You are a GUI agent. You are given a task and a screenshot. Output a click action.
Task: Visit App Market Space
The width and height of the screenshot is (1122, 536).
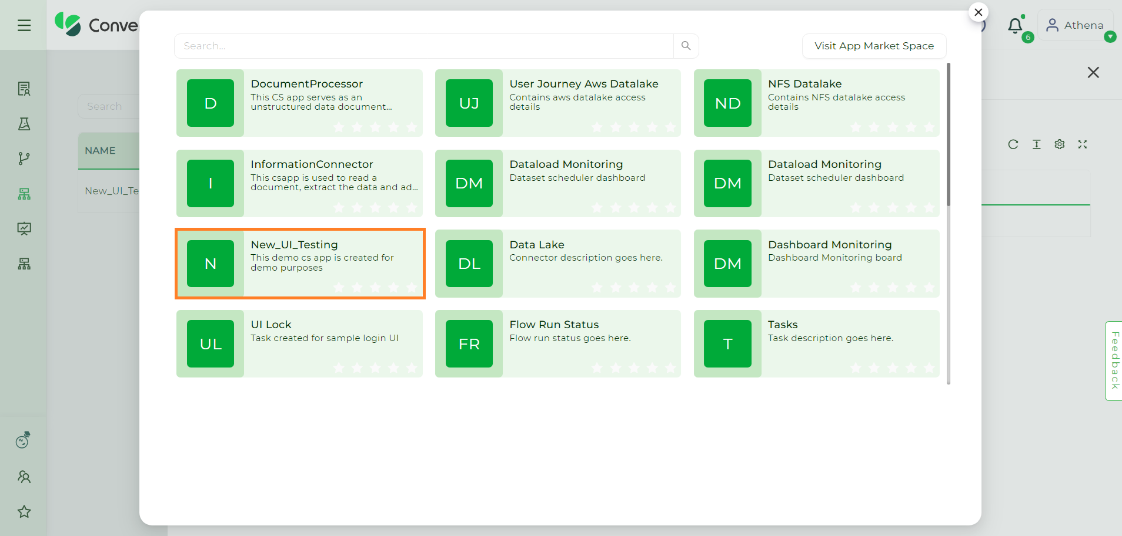(874, 46)
